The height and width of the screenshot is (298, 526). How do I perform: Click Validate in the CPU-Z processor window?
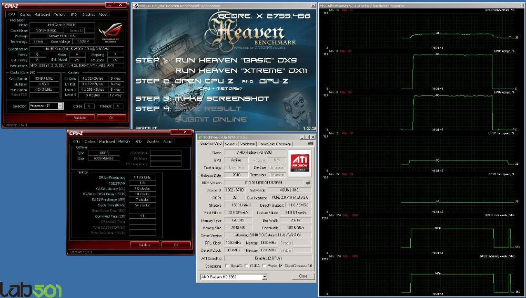point(80,118)
